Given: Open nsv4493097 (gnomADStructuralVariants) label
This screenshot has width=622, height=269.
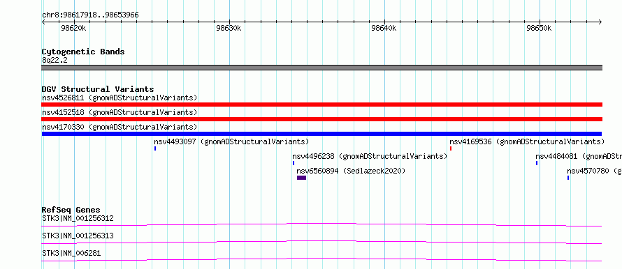Looking at the screenshot, I should (231, 141).
